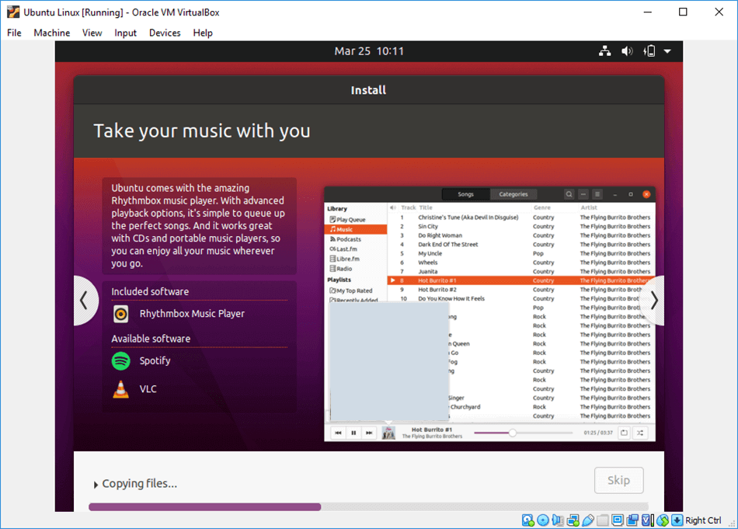Toggle repeat in Rhythmbox player
Screen dimensions: 738x529
tap(624, 433)
